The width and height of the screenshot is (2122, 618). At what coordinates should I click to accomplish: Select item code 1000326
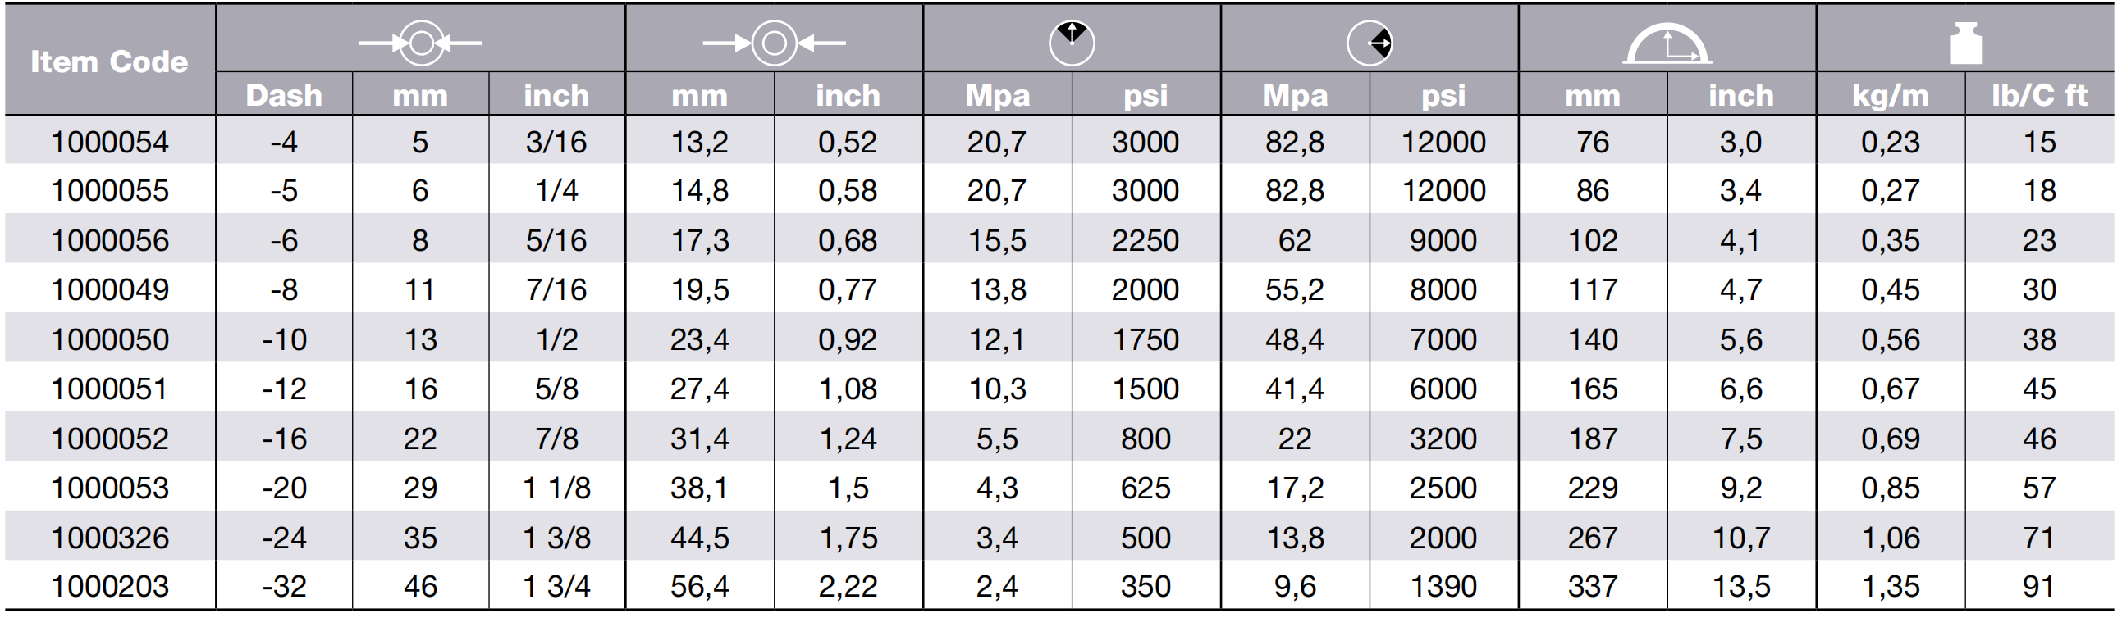110,538
